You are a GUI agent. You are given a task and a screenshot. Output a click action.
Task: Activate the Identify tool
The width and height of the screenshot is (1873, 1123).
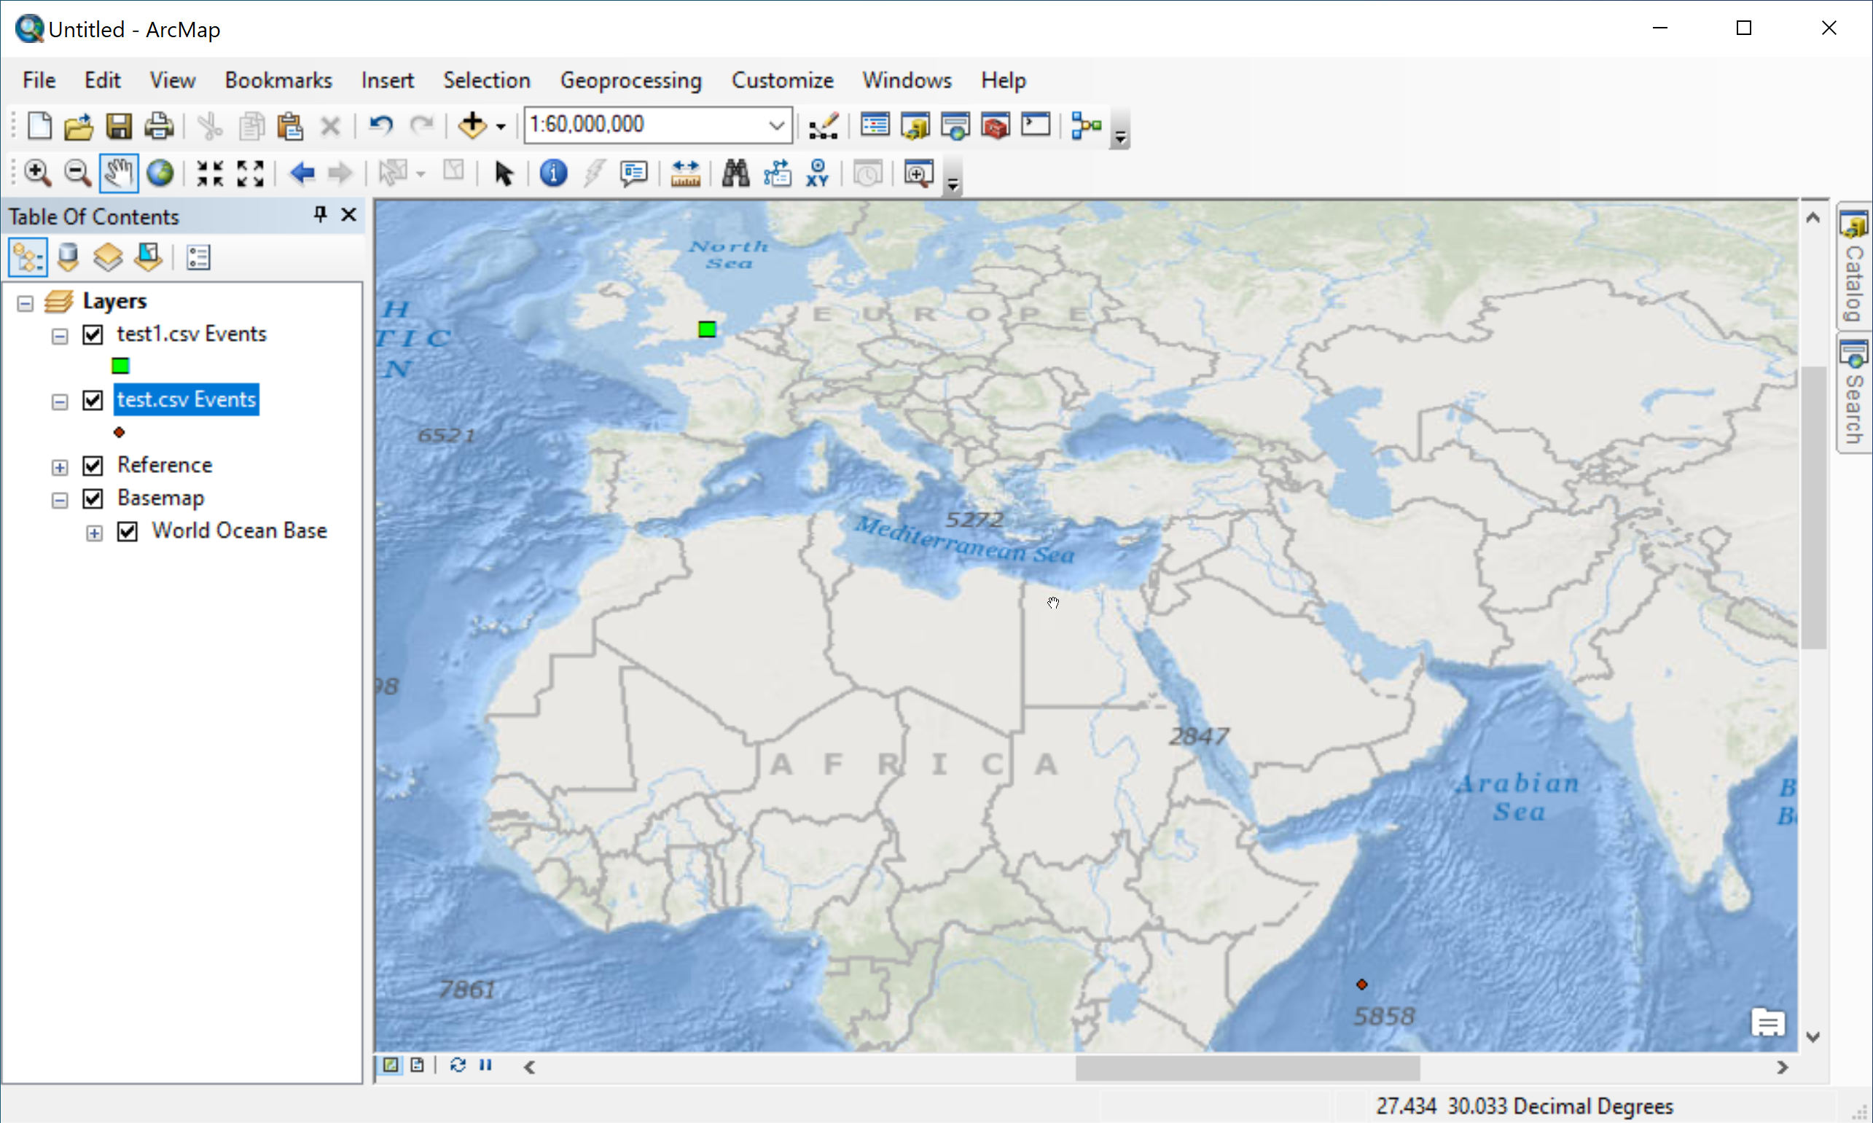(553, 173)
